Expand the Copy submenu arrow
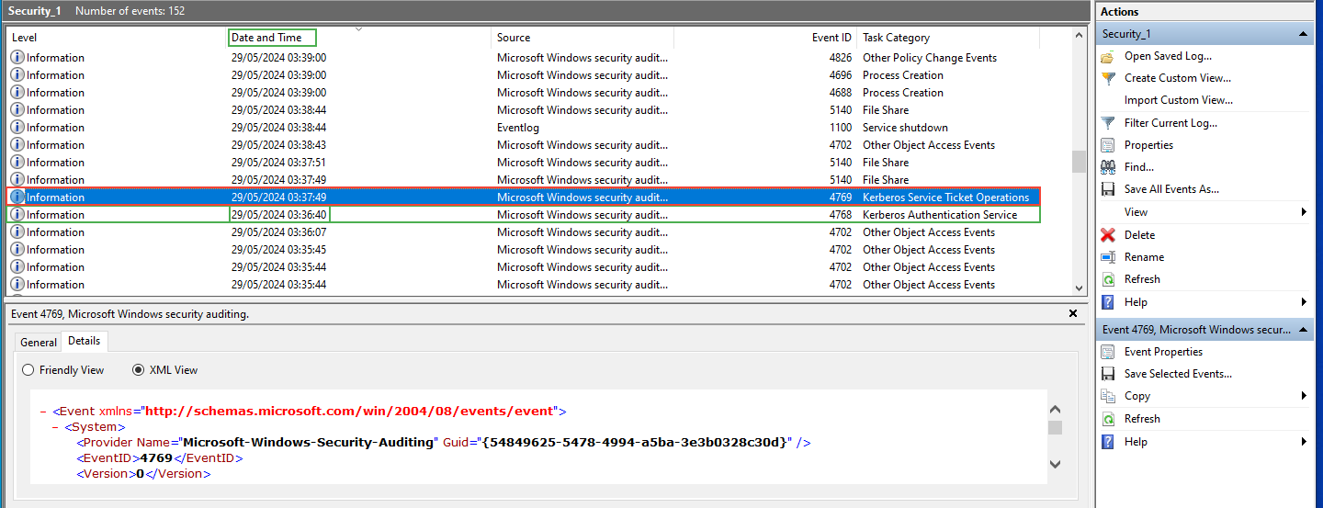Viewport: 1323px width, 508px height. coord(1304,396)
